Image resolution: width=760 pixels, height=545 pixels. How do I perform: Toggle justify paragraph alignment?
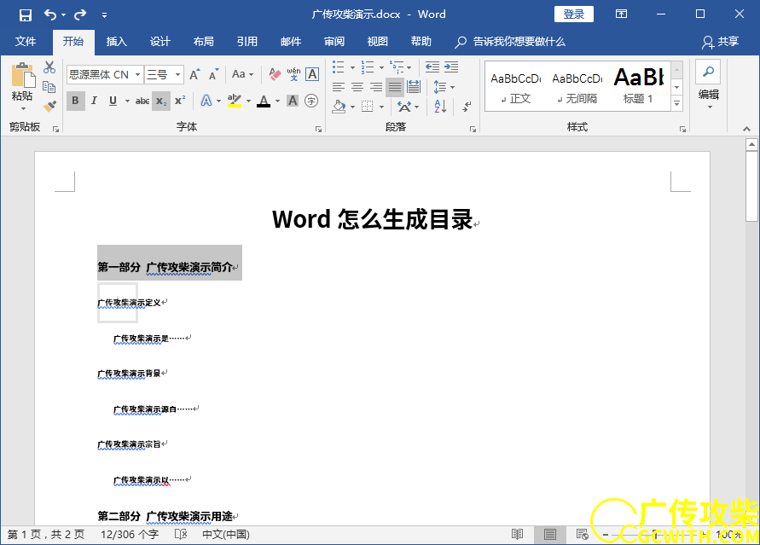[x=395, y=87]
